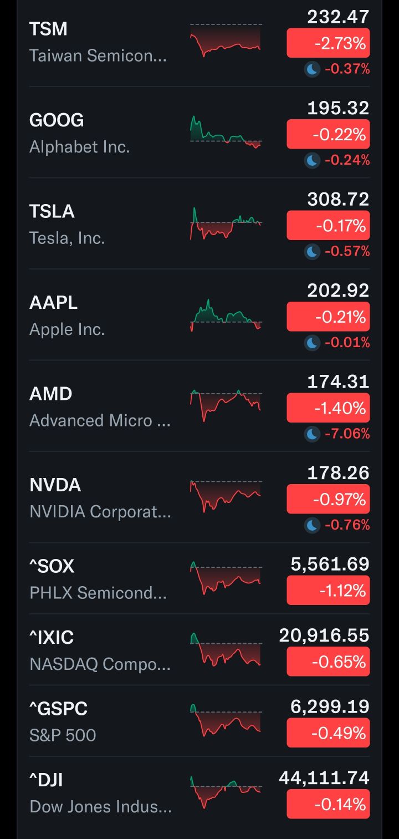The image size is (399, 839).
Task: Click the moon after-hours icon for GOOG
Action: coord(312,160)
